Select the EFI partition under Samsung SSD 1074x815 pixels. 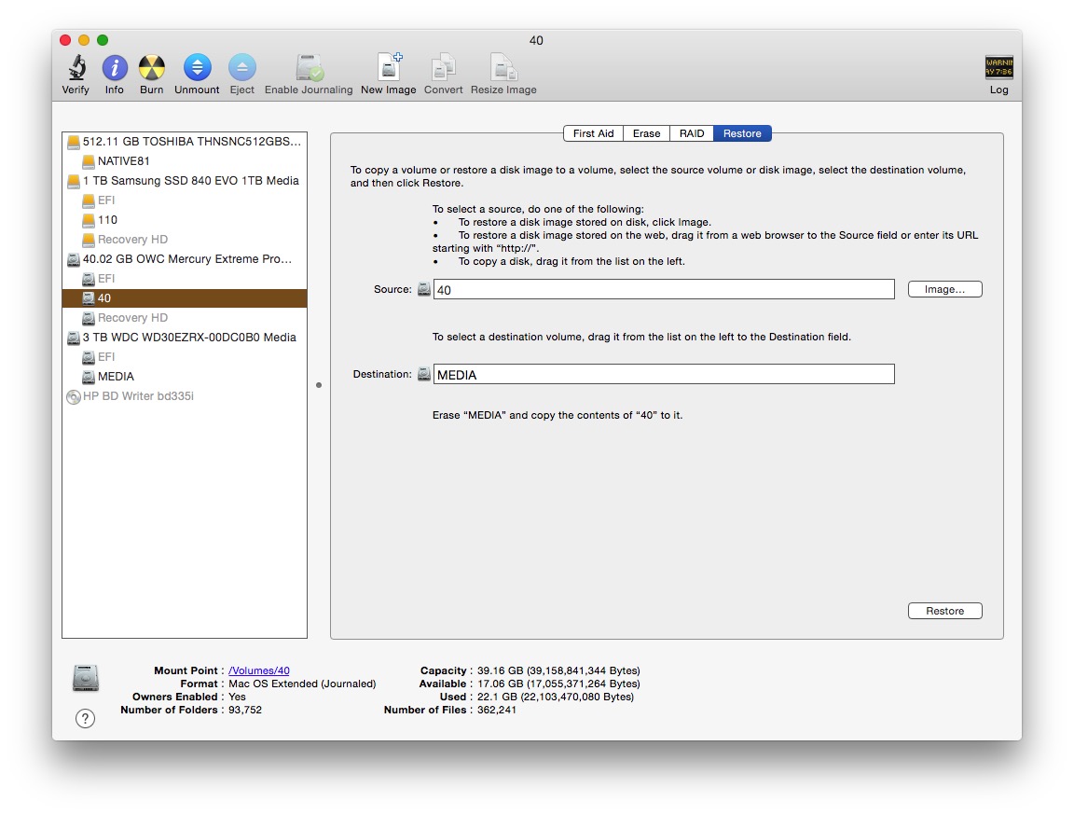click(185, 200)
